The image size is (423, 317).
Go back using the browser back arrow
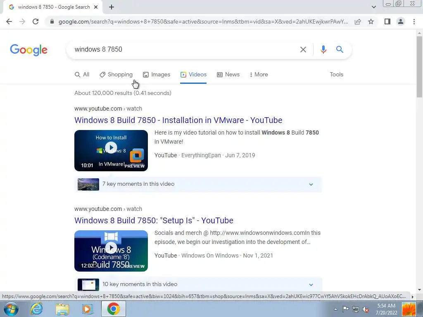(9, 21)
